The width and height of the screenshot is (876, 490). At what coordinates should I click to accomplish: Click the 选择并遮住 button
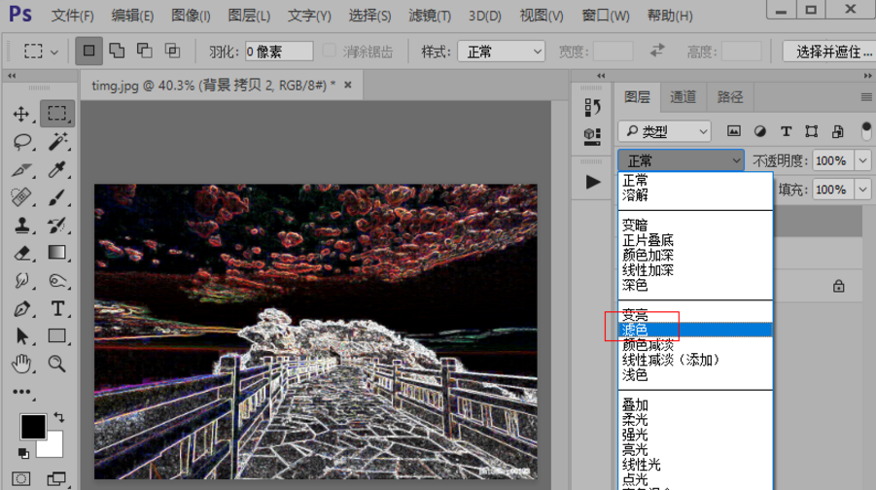829,52
